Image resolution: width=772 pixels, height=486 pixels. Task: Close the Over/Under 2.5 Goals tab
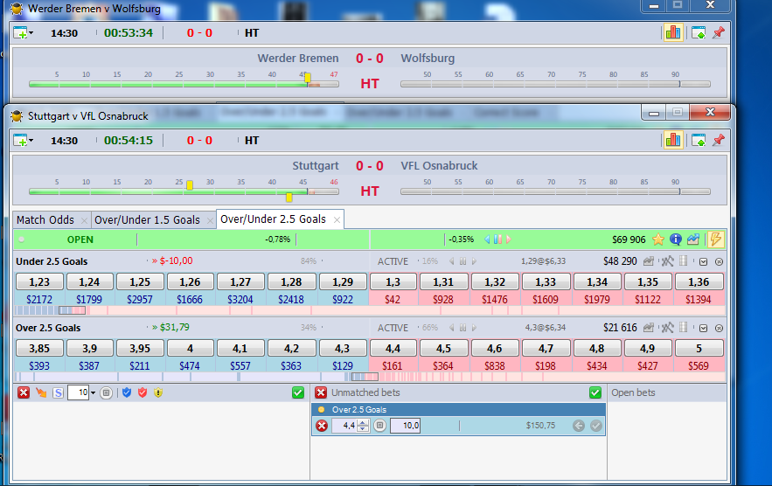[337, 220]
